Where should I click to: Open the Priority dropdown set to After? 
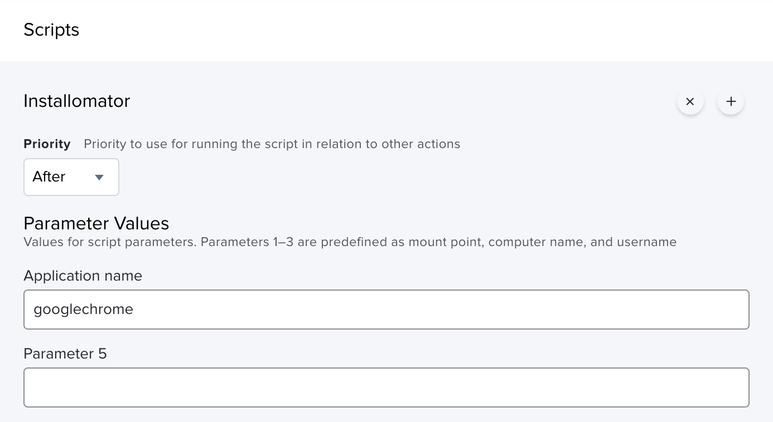coord(71,177)
